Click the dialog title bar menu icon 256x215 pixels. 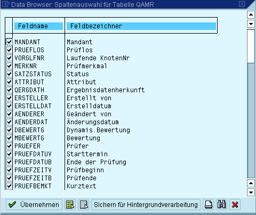6,4
